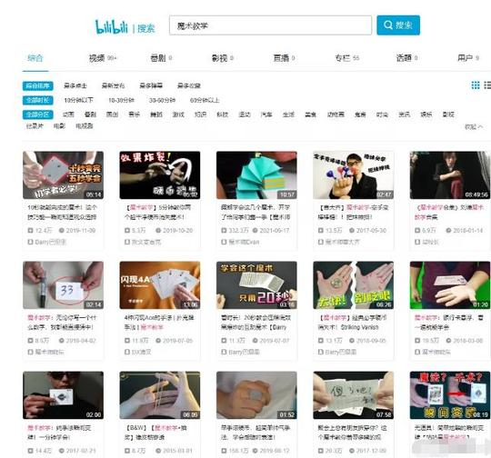This screenshot has width=491, height=458.
Task: Sort results by 最新发布
Action: [113, 85]
